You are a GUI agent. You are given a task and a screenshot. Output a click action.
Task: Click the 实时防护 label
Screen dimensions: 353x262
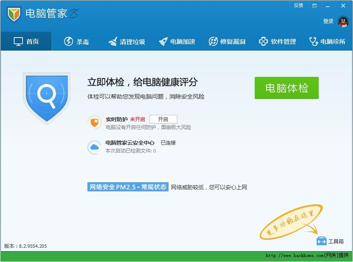(117, 119)
